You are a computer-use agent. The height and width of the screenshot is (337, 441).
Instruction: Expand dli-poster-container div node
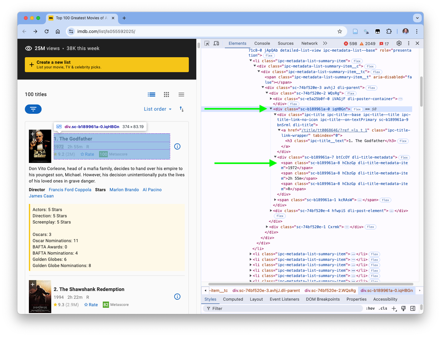271,99
